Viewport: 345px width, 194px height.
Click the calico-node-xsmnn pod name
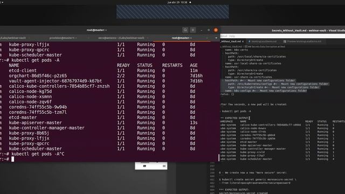click(30, 96)
